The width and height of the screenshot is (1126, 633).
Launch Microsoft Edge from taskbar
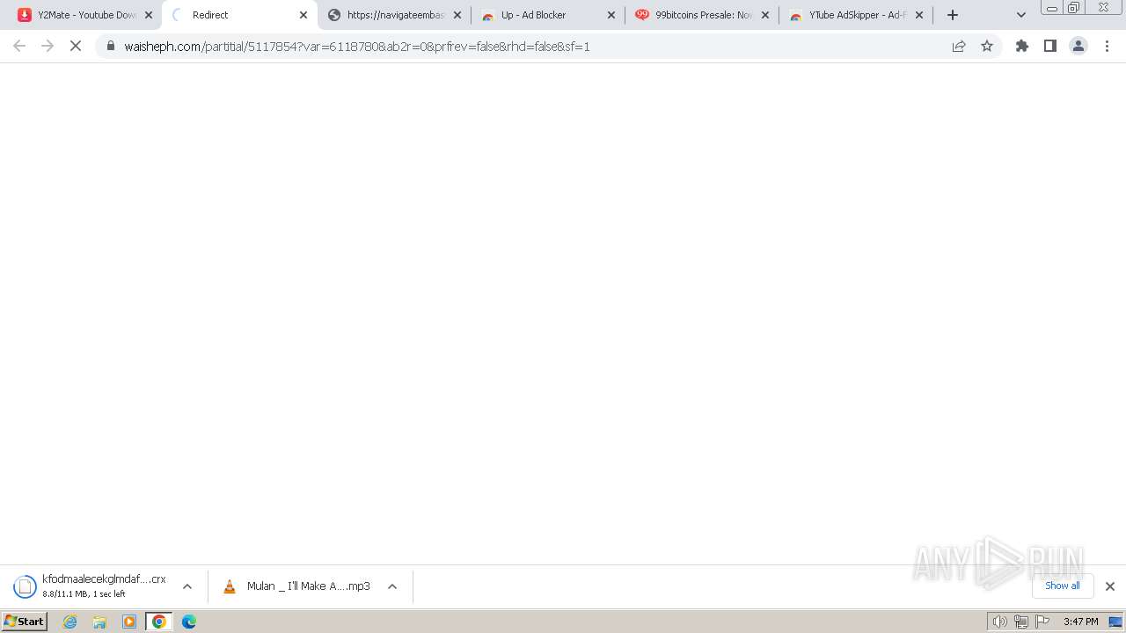point(189,622)
